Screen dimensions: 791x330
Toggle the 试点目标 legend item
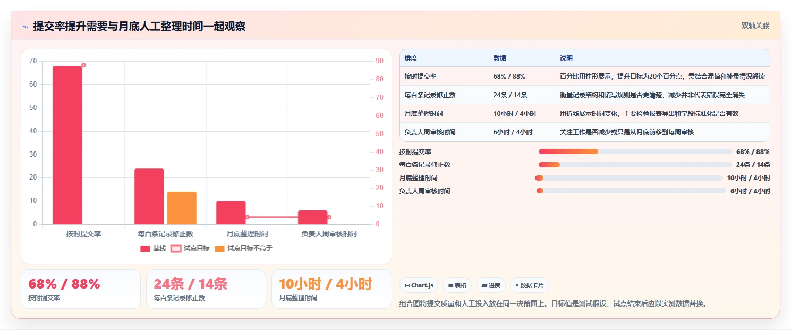point(190,248)
